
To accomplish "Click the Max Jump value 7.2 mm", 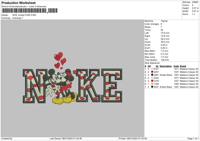I will (x=164, y=57).
